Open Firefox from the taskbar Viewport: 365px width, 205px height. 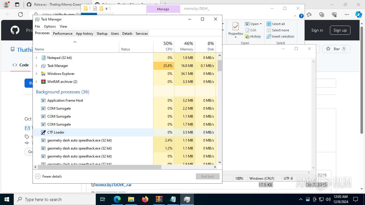pos(145,199)
